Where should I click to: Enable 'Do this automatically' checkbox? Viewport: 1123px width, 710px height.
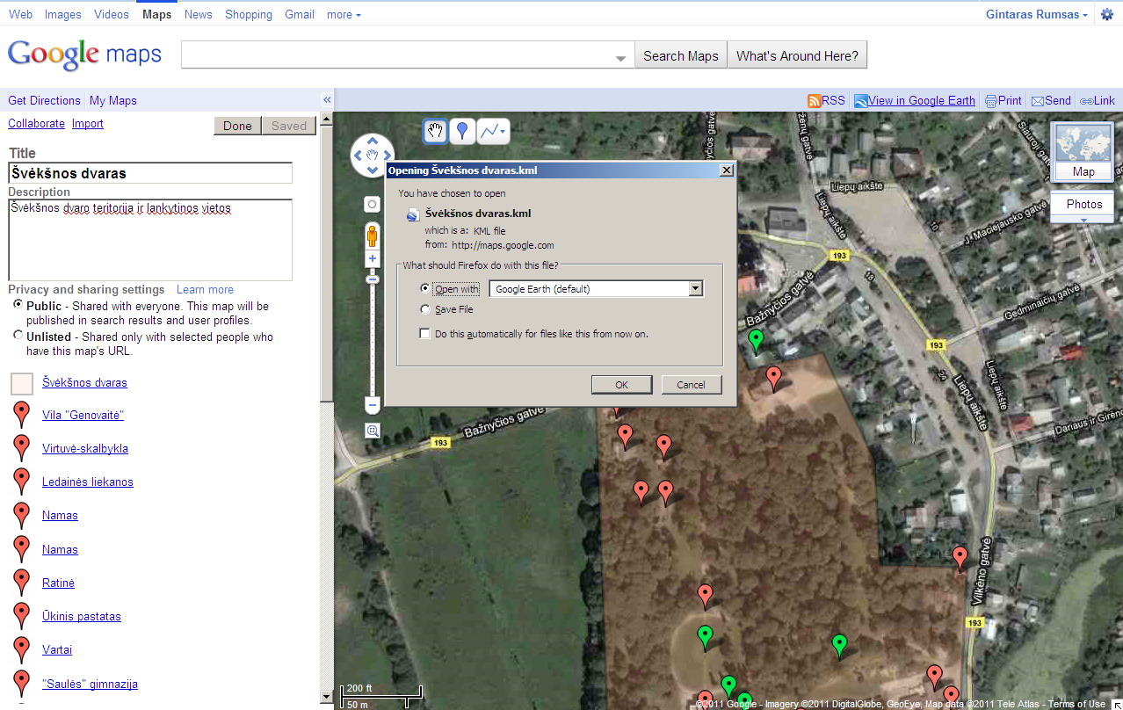426,334
